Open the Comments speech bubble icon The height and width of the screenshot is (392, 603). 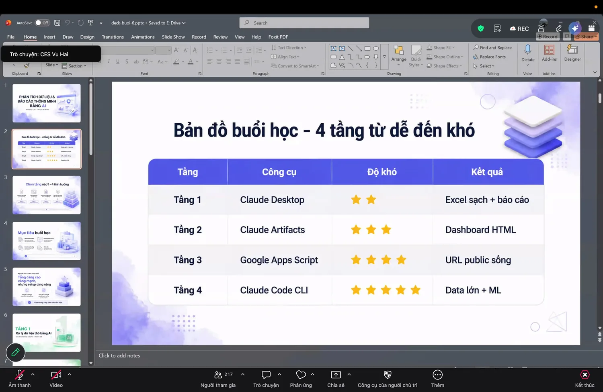(567, 37)
